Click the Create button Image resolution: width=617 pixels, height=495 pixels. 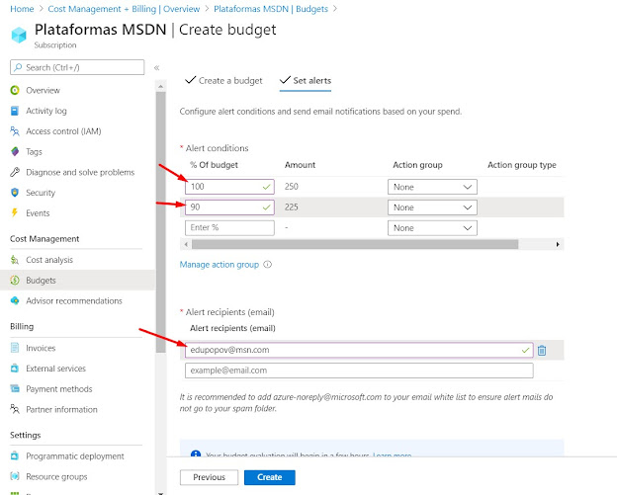[270, 477]
